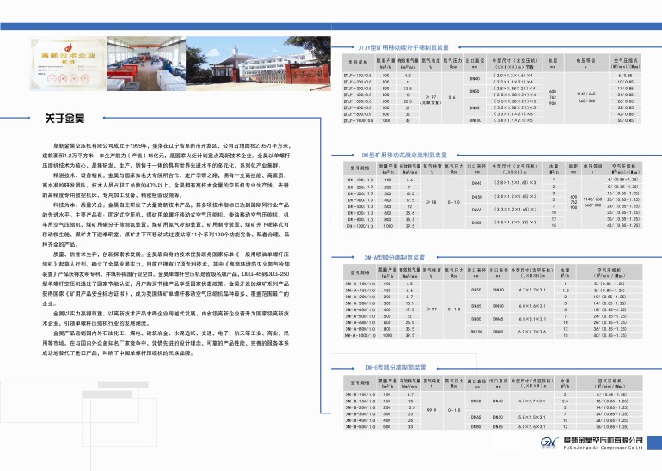This screenshot has width=662, height=471.
Task: Click the paragraph starting 阜新金昊空压机有限公司成立于1999年
Action: click(166, 156)
